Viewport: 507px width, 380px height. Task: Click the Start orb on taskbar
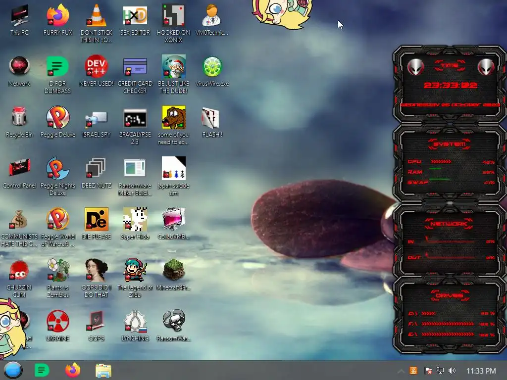point(13,370)
